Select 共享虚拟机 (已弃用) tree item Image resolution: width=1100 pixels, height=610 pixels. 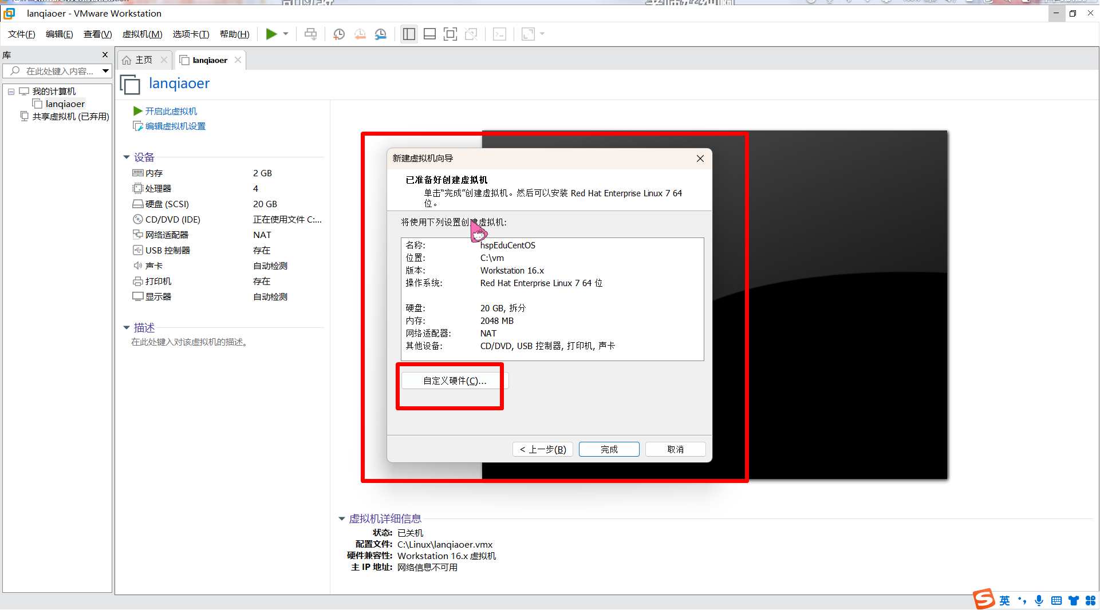(x=70, y=117)
